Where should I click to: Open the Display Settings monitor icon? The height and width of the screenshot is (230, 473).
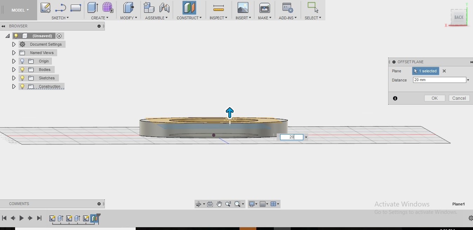[251, 204]
